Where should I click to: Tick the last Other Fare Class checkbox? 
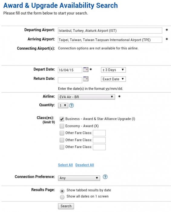(x=62, y=147)
